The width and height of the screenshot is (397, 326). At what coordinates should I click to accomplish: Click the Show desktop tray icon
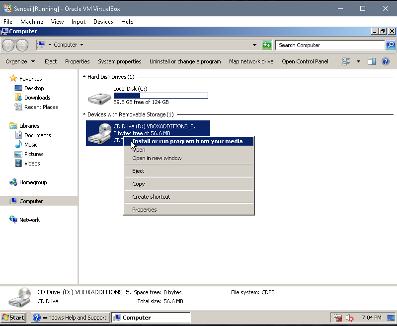391,318
